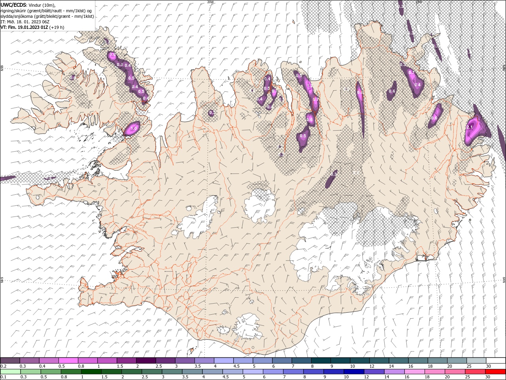Click the 'slydda/snjókoma' legend description line
Image resolution: width=506 pixels, height=380 pixels.
tap(47, 16)
